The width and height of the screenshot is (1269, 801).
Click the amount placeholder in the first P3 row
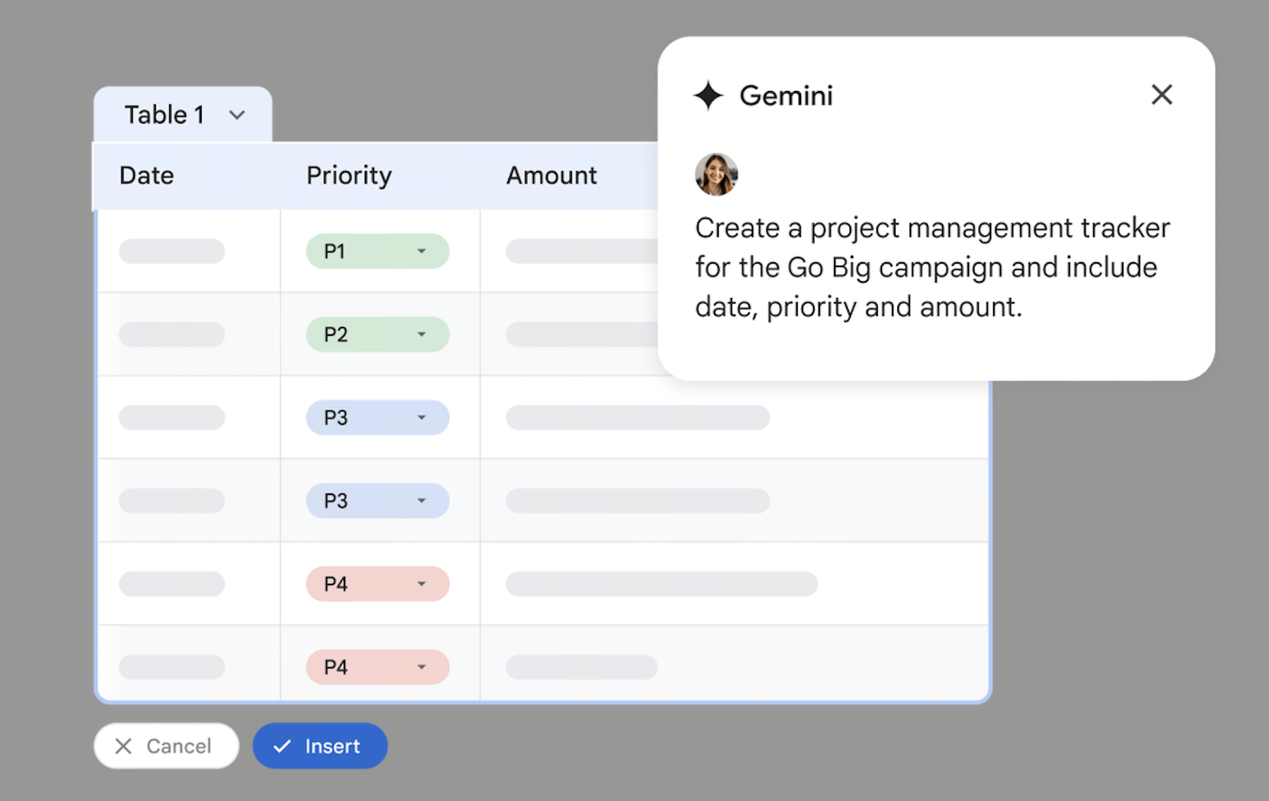tap(638, 417)
